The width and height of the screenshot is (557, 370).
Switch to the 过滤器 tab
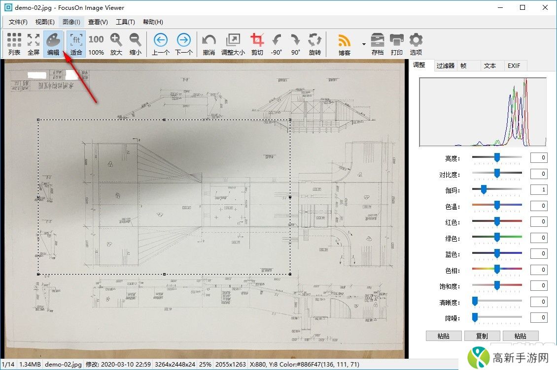[x=445, y=65]
